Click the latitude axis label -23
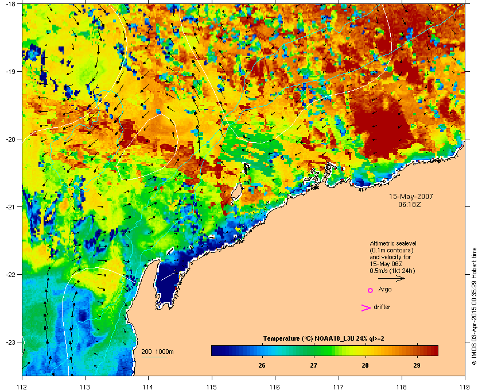 tap(10, 342)
